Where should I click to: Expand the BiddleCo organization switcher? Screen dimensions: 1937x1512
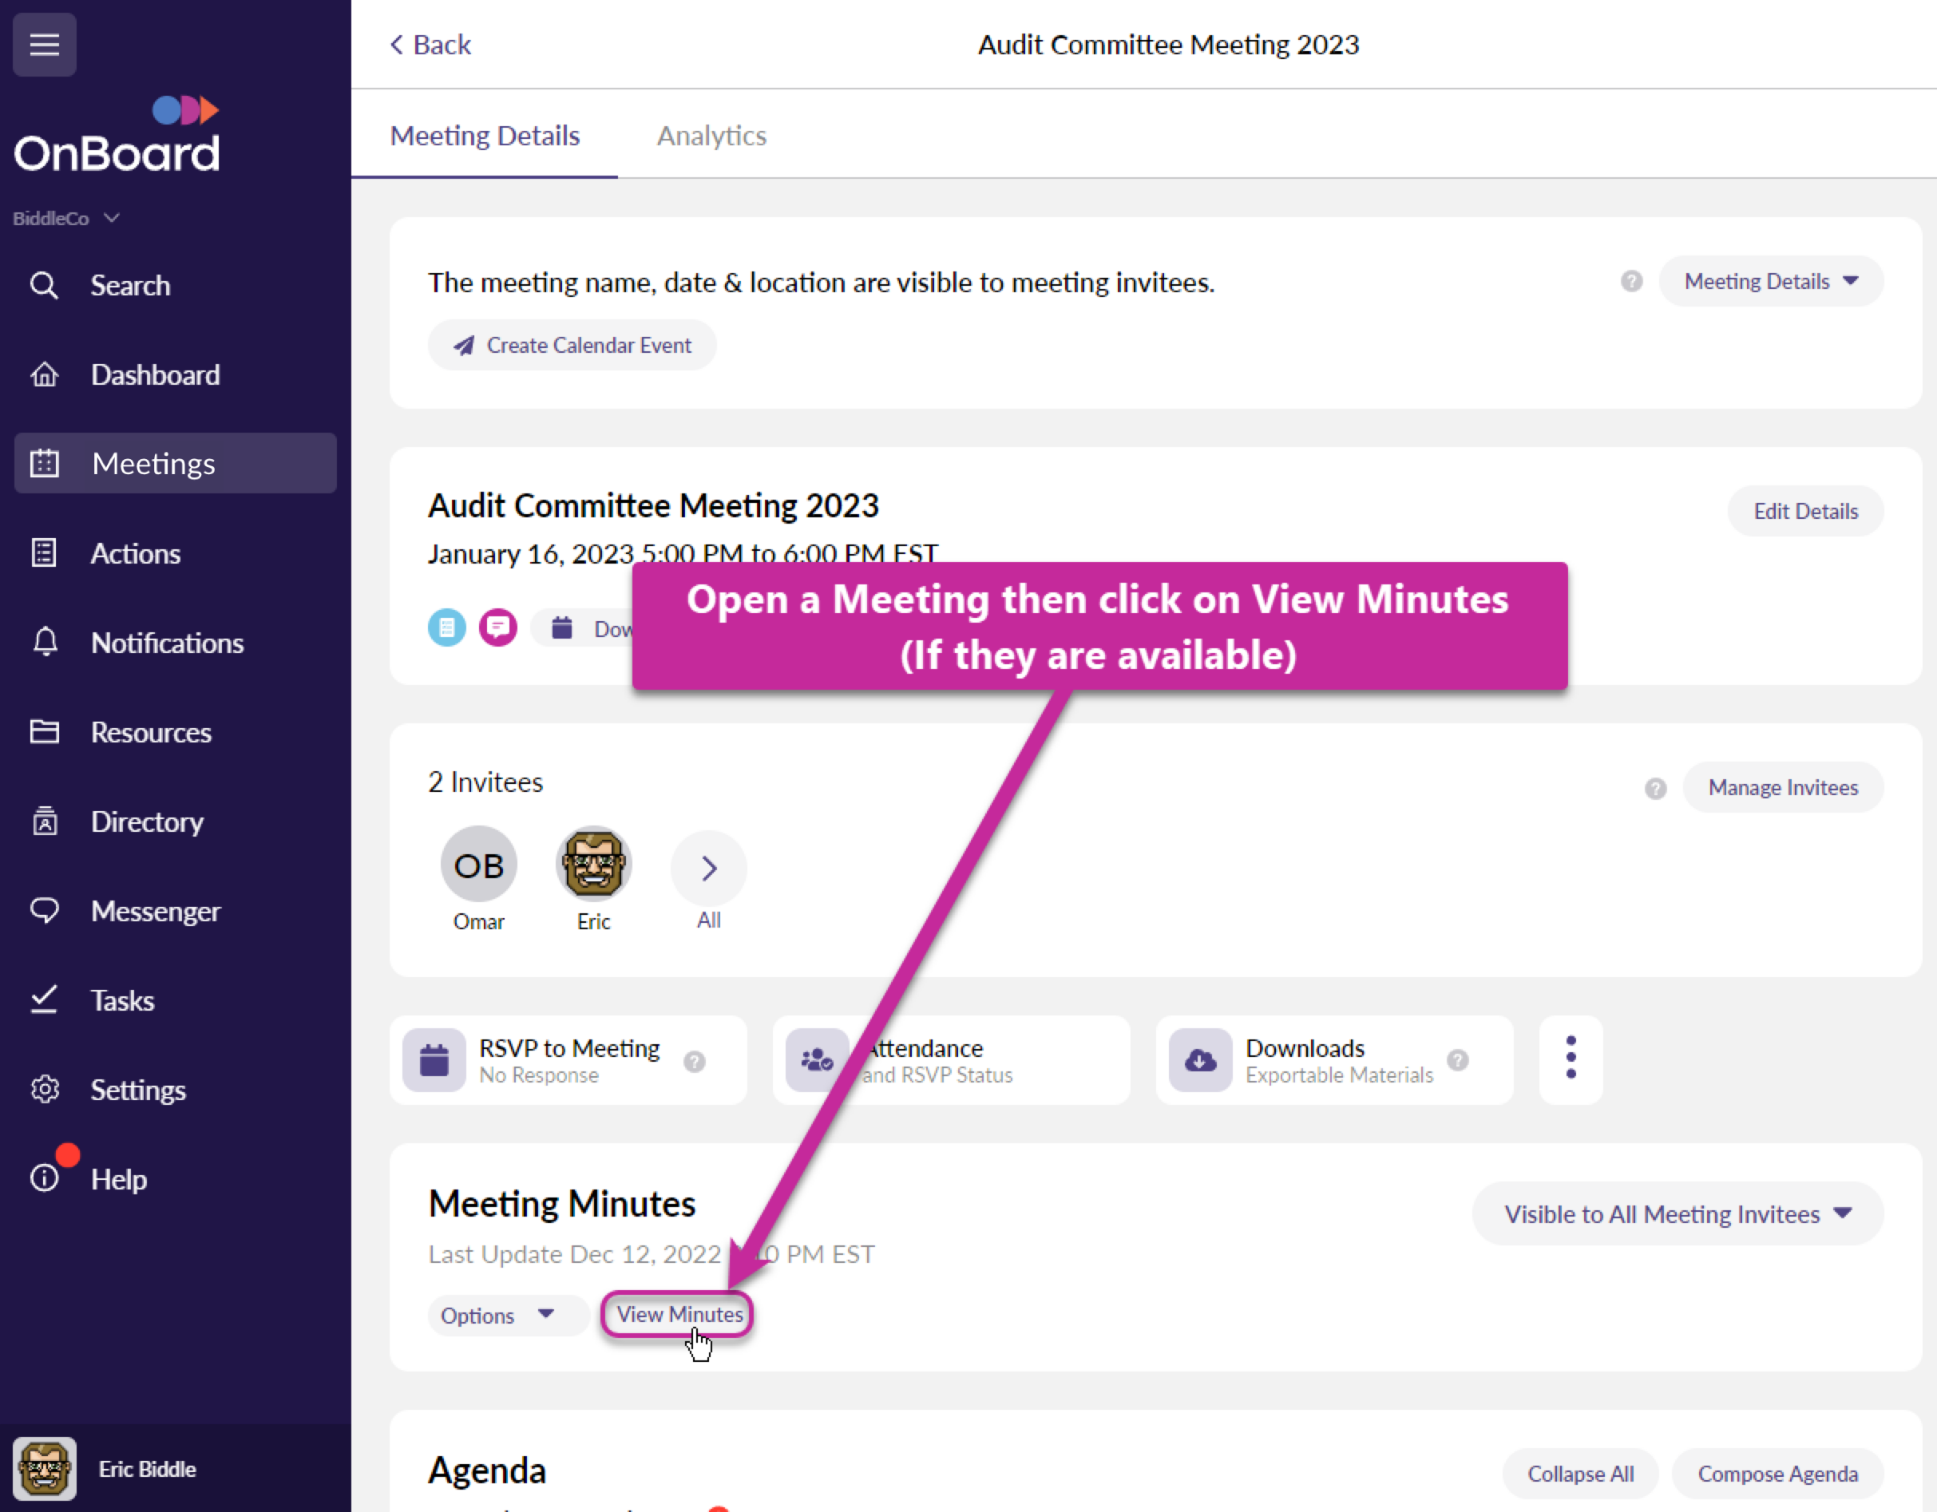tap(65, 218)
